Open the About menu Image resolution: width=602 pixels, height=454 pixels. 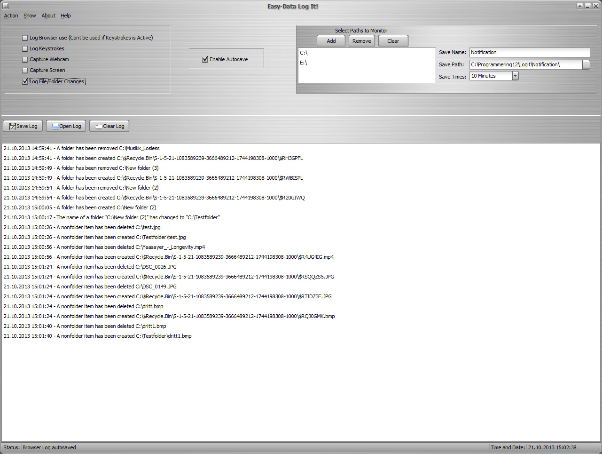click(x=48, y=16)
